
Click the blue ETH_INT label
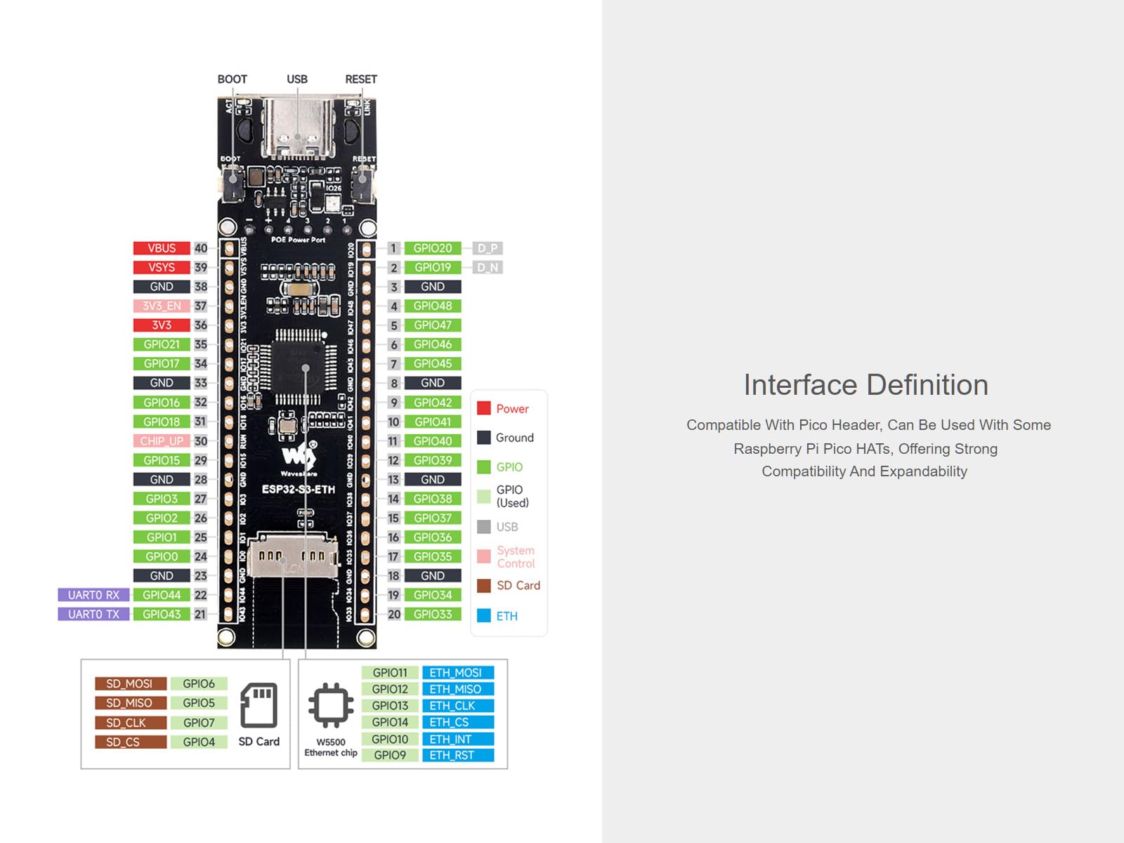(458, 739)
